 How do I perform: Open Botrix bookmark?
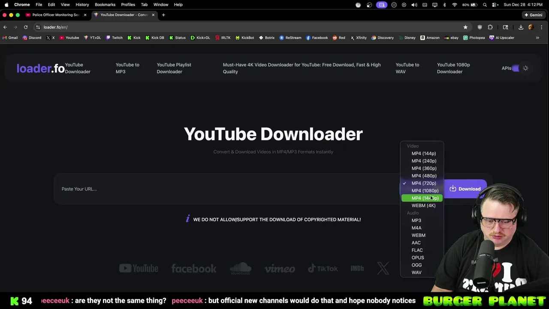[x=267, y=38]
